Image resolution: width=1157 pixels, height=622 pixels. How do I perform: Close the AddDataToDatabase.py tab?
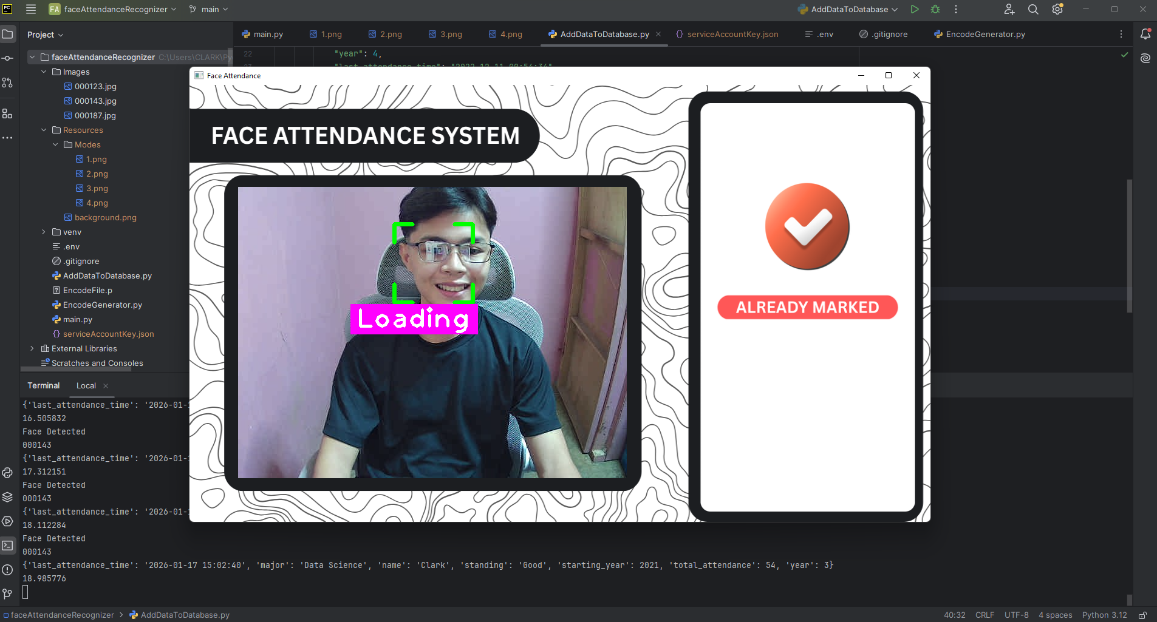tap(658, 34)
